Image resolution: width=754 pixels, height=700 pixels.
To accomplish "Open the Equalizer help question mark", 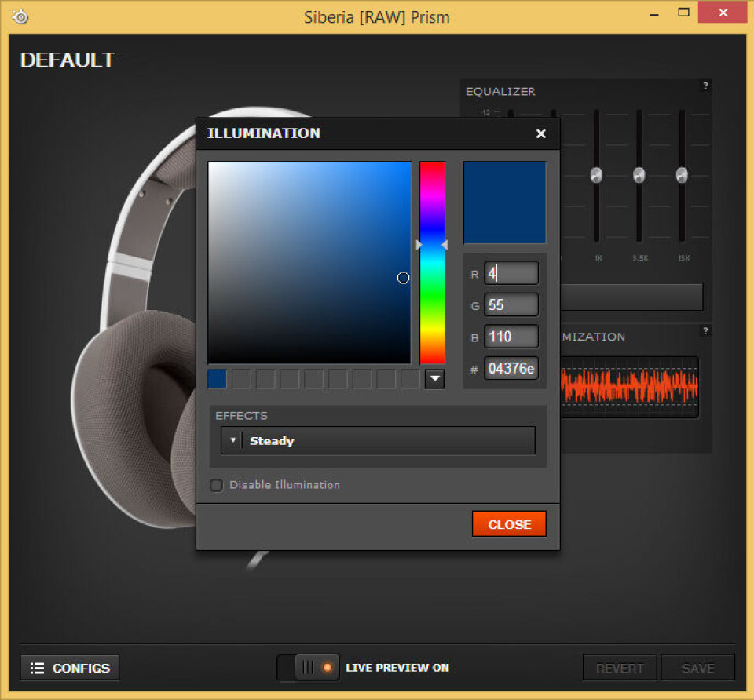I will pyautogui.click(x=705, y=86).
